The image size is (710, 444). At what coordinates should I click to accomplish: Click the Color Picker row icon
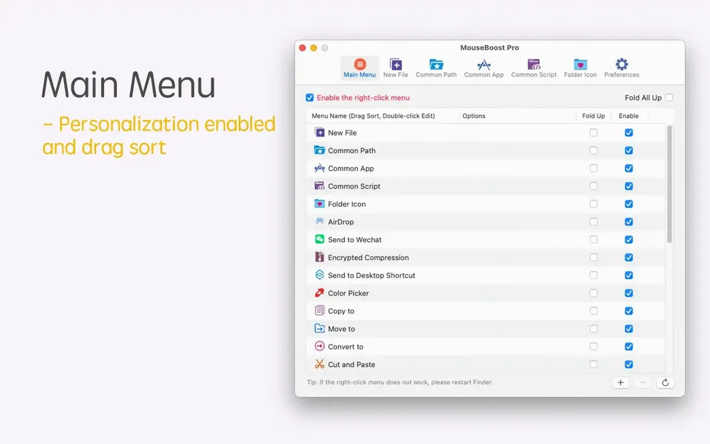tap(319, 293)
